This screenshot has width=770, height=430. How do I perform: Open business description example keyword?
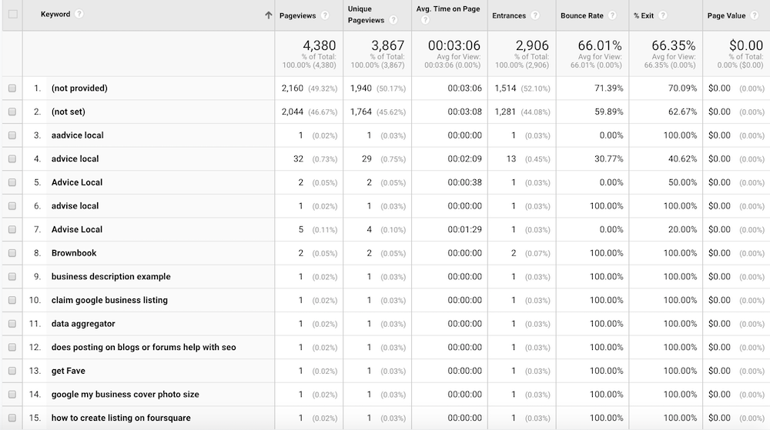(111, 276)
